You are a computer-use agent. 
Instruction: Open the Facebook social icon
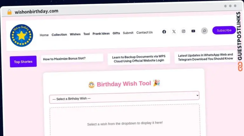[x=164, y=32]
